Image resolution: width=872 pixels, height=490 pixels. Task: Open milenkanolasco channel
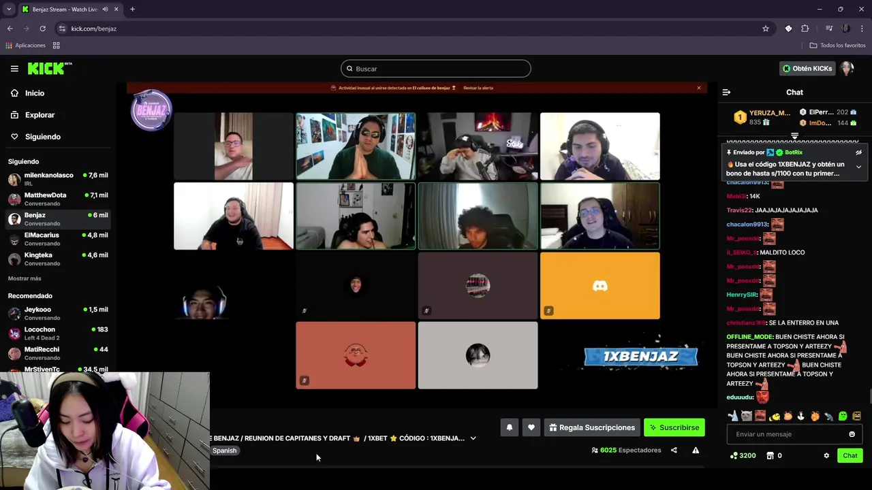(58, 179)
